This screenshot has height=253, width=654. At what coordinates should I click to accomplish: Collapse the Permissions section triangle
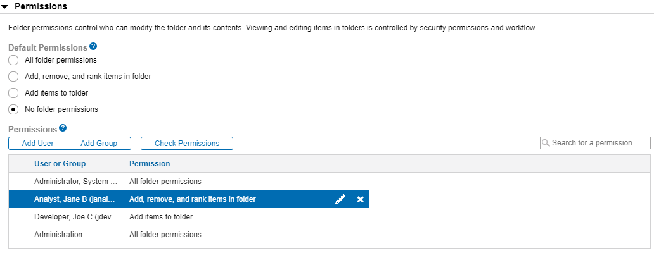coord(5,6)
